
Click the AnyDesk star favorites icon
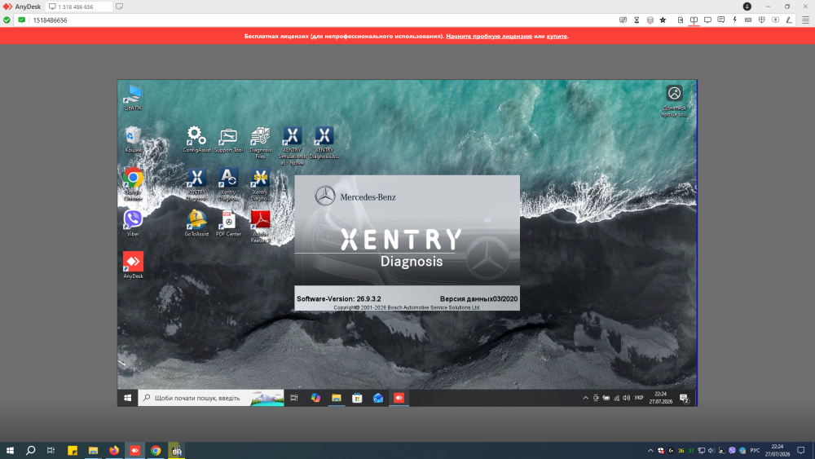[663, 20]
